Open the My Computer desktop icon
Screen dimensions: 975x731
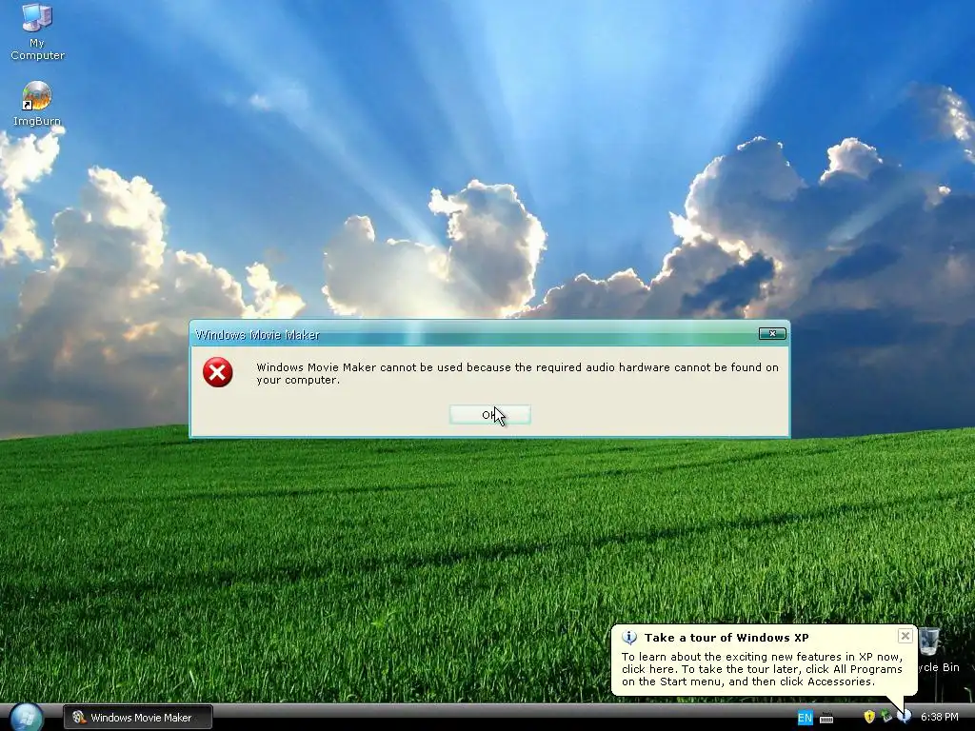pos(37,31)
